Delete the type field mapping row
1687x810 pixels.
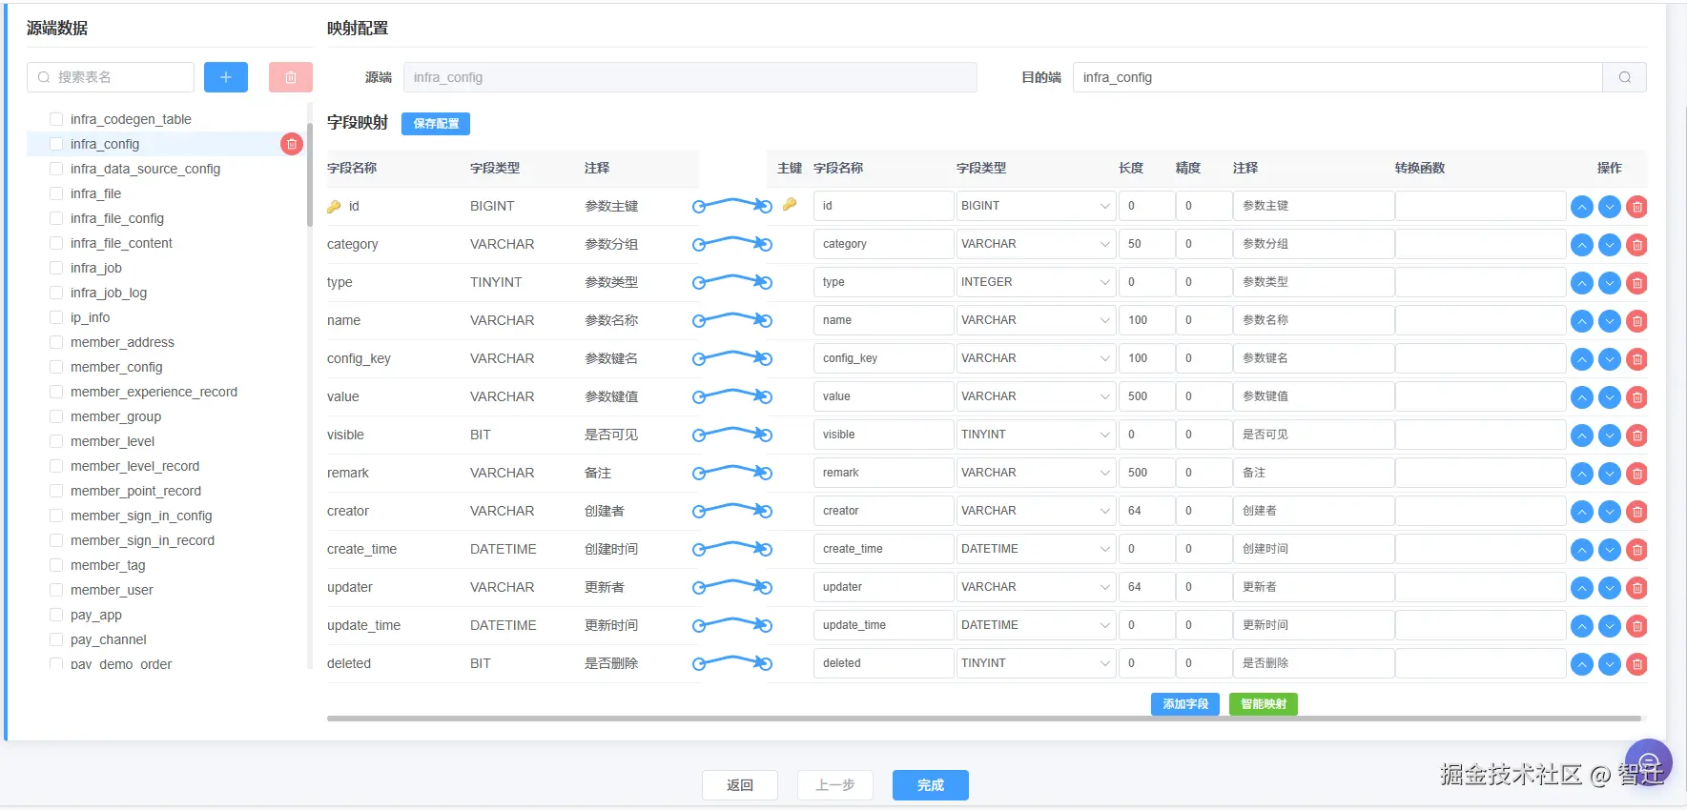1637,283
